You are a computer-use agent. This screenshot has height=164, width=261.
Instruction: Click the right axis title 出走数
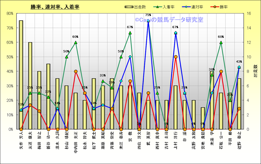pyautogui.click(x=256, y=71)
